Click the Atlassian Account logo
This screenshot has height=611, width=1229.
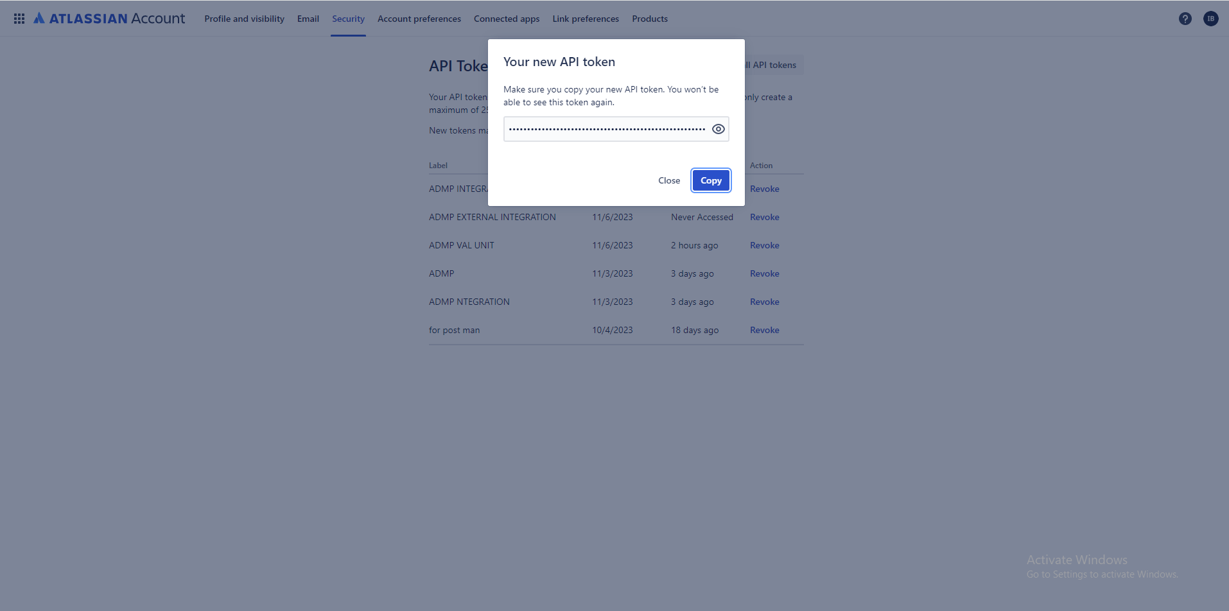point(109,18)
